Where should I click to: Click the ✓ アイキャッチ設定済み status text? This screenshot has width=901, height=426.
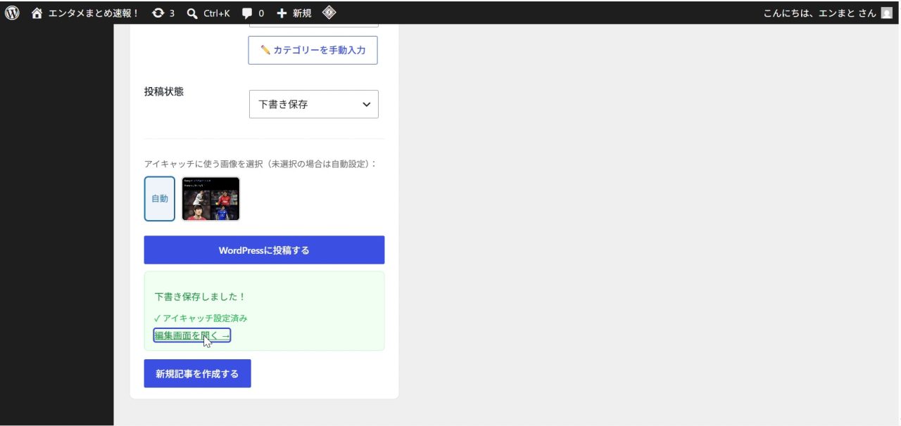(x=201, y=318)
